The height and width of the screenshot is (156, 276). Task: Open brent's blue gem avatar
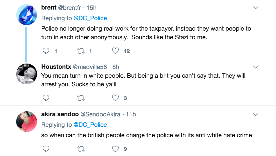point(27,15)
